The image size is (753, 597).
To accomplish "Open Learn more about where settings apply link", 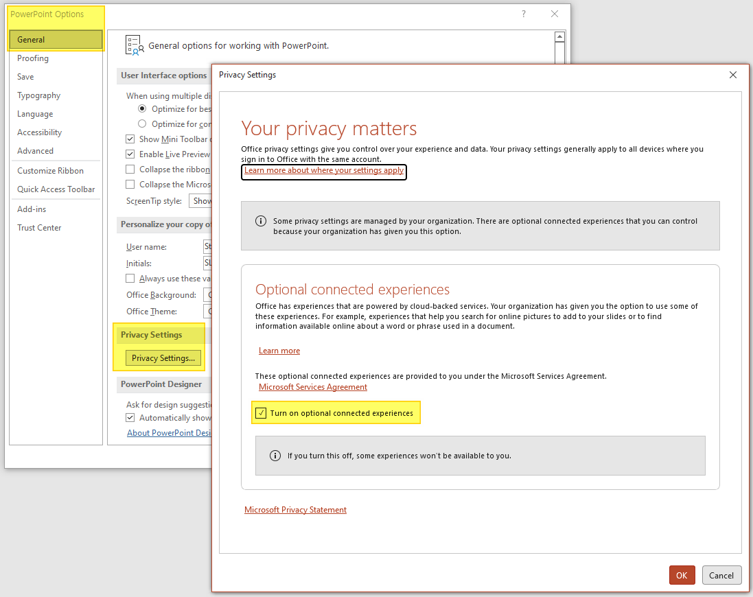I will [x=324, y=170].
